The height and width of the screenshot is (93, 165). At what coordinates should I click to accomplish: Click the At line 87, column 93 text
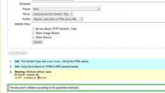tap(27, 75)
